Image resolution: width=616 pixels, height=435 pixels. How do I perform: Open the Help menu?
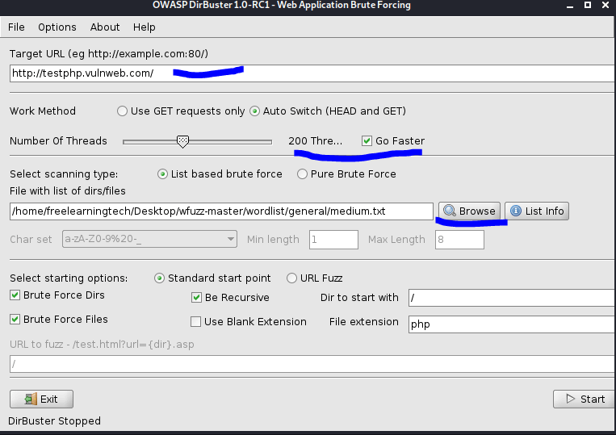pyautogui.click(x=145, y=27)
